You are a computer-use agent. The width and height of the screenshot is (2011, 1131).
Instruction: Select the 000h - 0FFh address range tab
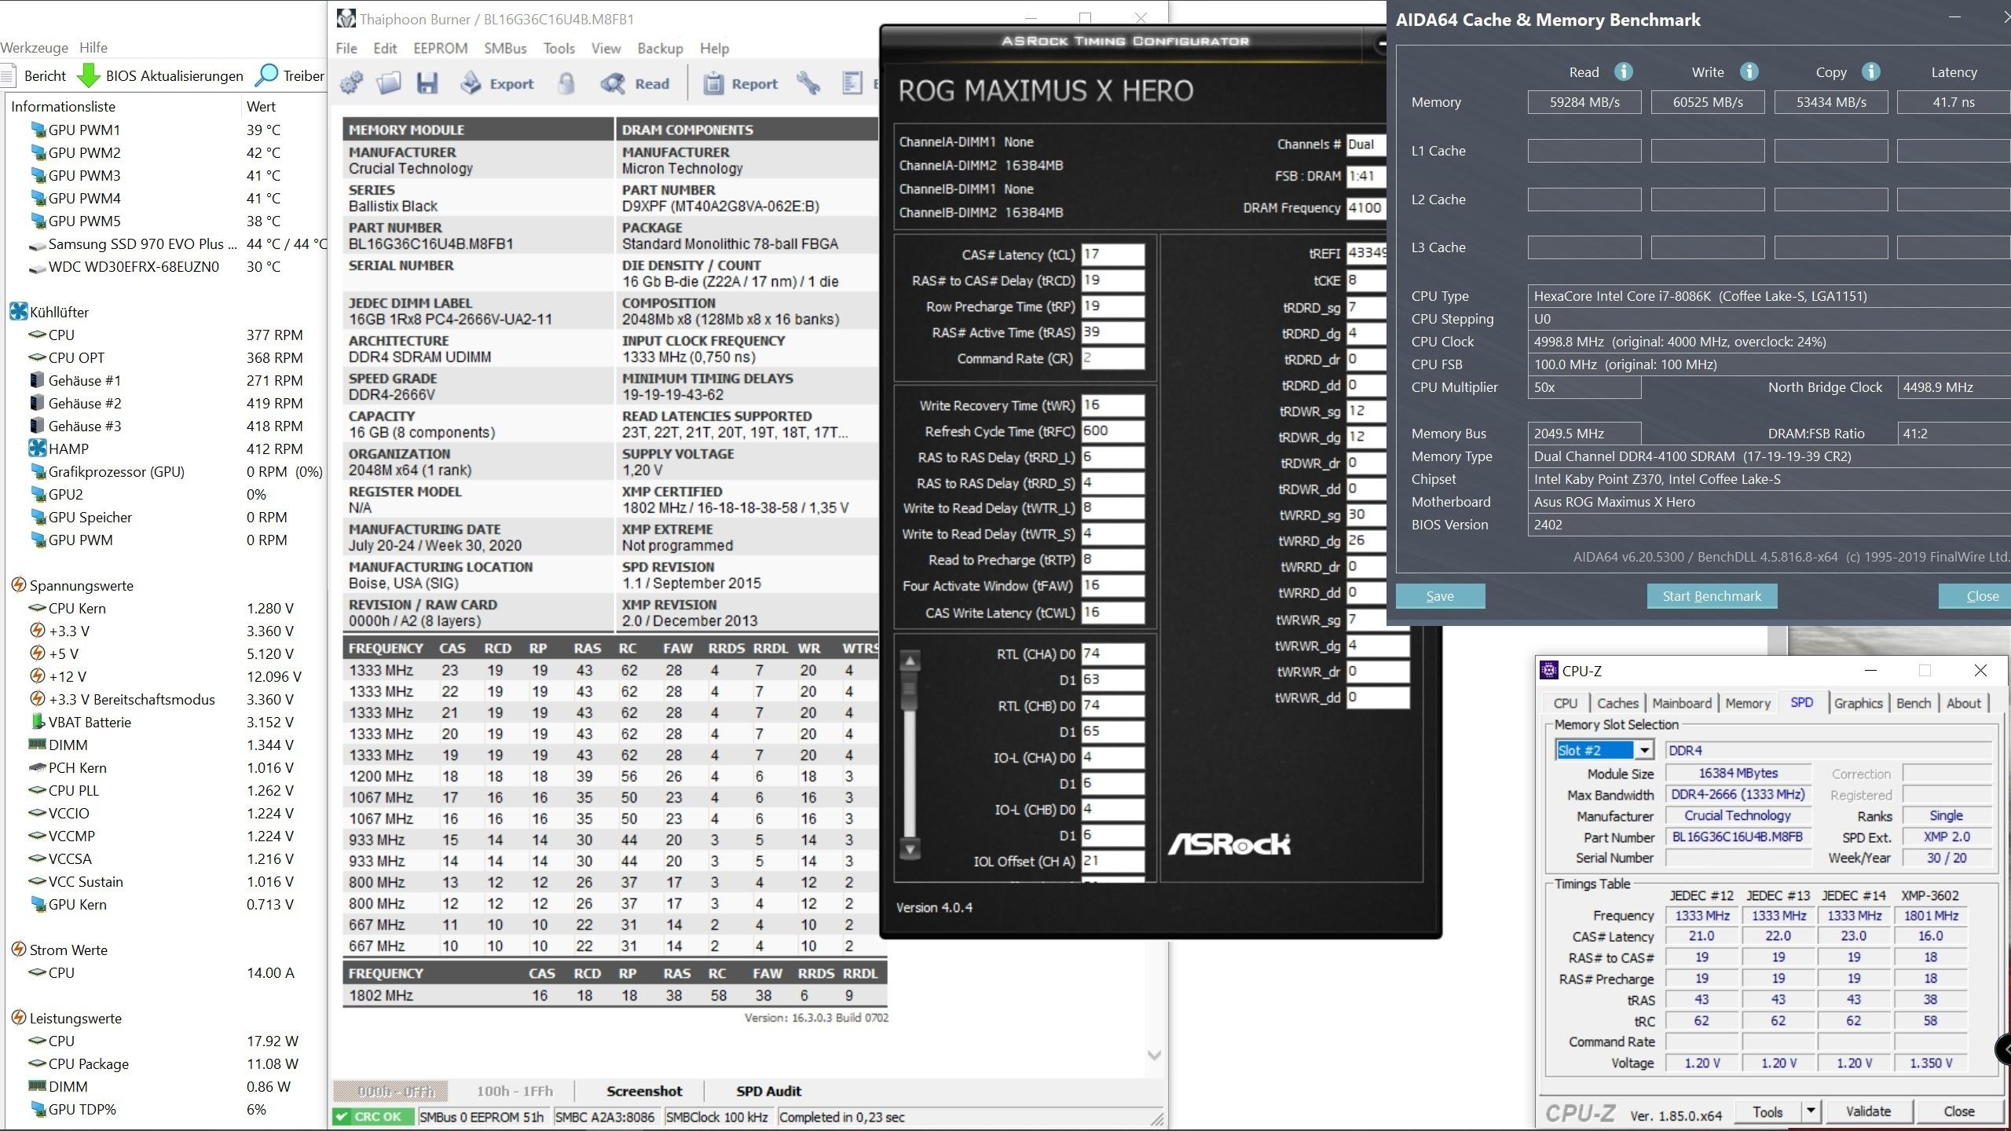pos(390,1091)
